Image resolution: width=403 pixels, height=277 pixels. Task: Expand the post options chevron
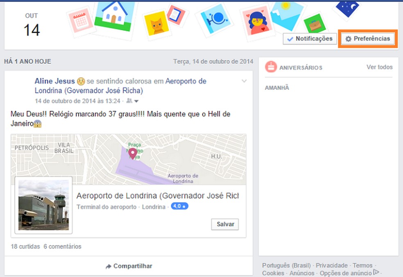(244, 81)
